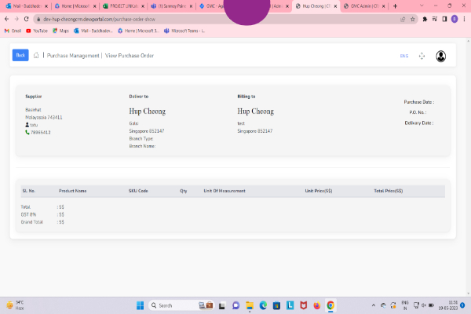Open the home icon in breadcrumb
Viewport: 471px width, 314px height.
(36, 56)
